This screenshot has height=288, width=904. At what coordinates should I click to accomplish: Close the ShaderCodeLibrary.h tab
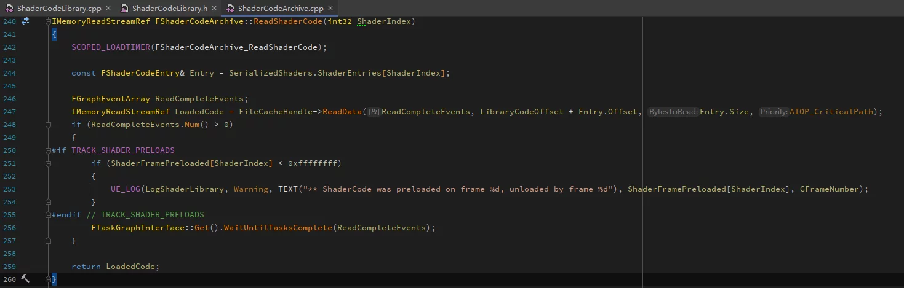214,9
